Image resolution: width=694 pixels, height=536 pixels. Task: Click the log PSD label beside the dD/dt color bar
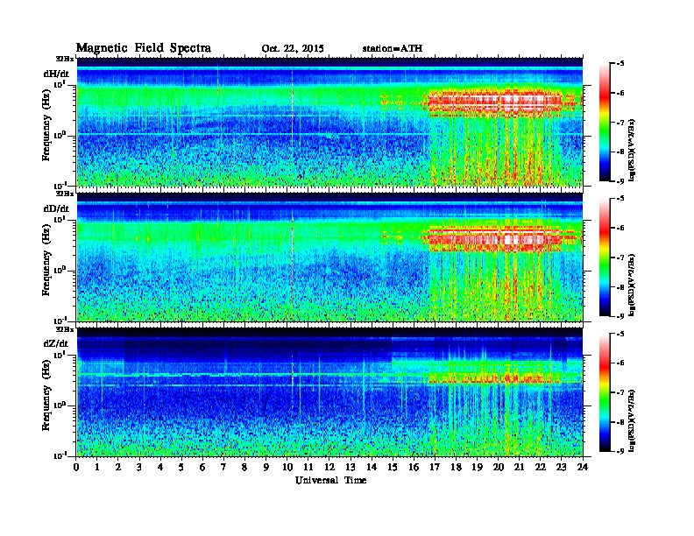632,285
